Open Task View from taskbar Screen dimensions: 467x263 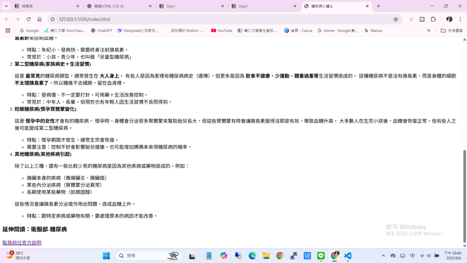(x=192, y=256)
